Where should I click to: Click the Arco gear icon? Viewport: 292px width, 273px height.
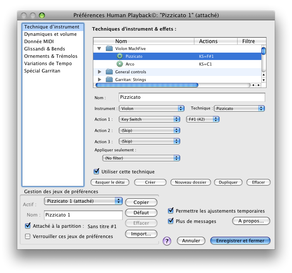pos(120,64)
